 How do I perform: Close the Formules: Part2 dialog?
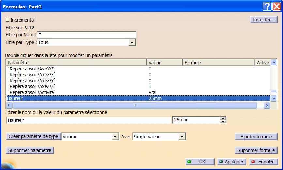(276, 6)
